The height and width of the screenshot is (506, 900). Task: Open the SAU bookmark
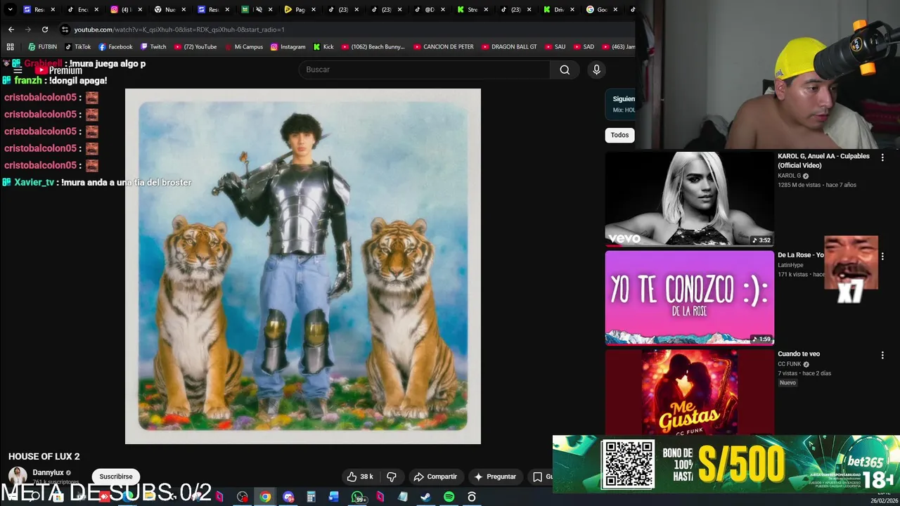coord(555,47)
